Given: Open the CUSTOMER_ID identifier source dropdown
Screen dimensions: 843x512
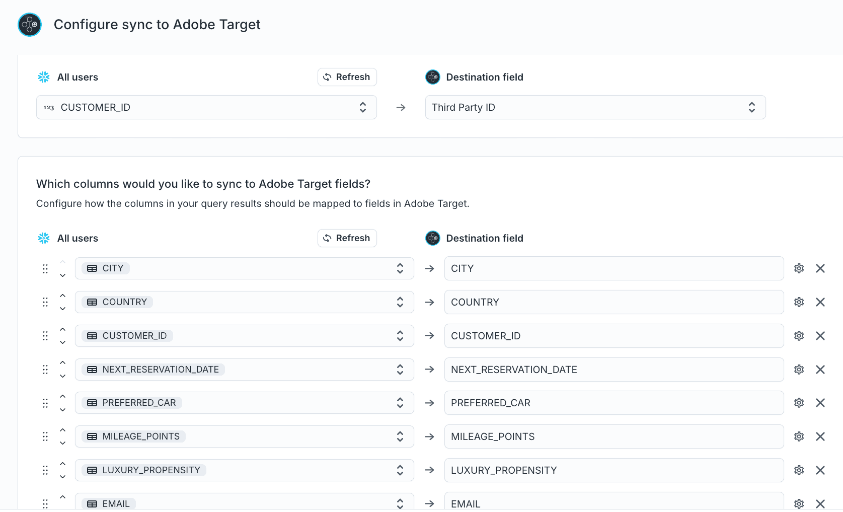Looking at the screenshot, I should click(206, 107).
